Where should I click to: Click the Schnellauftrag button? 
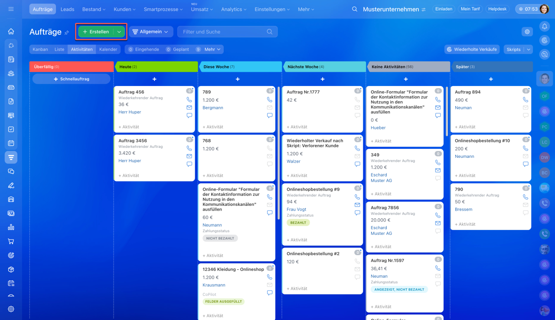72,79
